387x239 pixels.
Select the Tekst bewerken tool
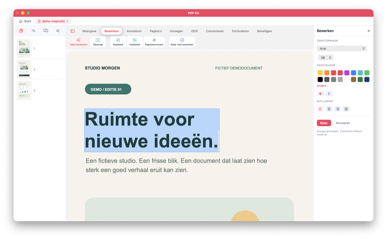pos(79,42)
